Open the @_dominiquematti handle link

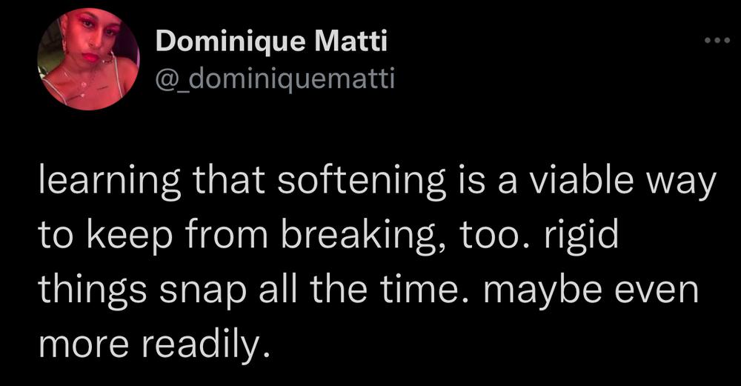click(275, 79)
